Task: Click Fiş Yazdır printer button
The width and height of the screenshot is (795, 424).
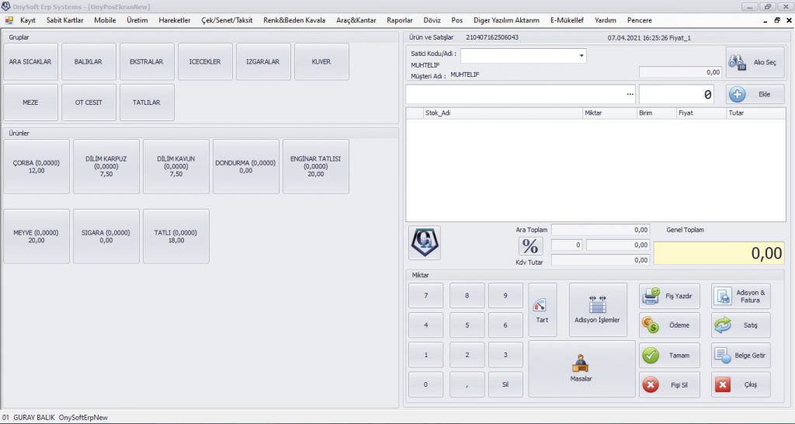Action: click(669, 296)
